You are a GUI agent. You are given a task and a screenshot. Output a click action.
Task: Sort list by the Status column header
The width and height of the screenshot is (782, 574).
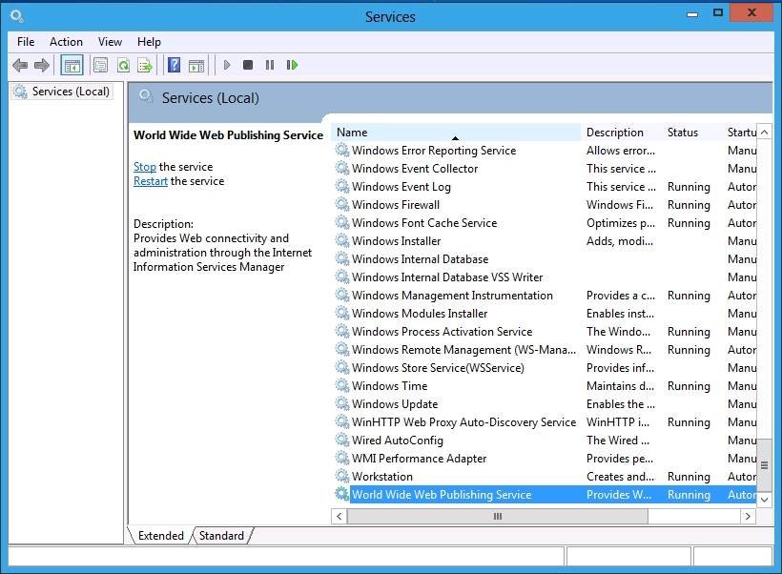(x=692, y=133)
